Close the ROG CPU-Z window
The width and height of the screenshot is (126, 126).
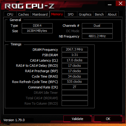[121, 3]
